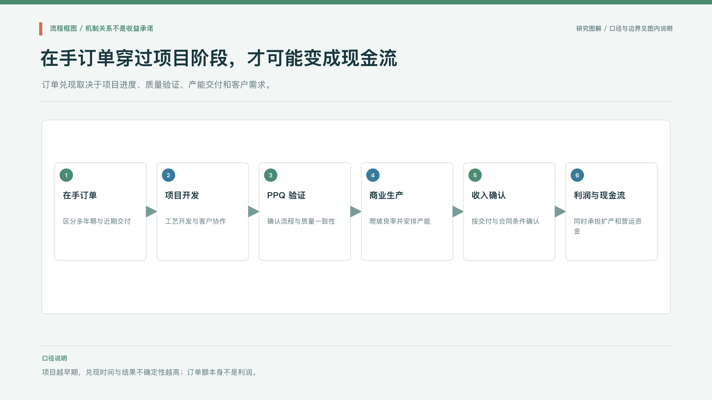
Task: Click the arrow between 在手订单 and 项目开发
Action: click(151, 212)
